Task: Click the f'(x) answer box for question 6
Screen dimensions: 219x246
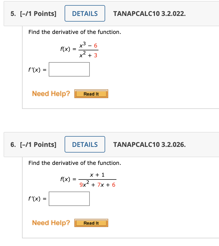Action: 69,198
